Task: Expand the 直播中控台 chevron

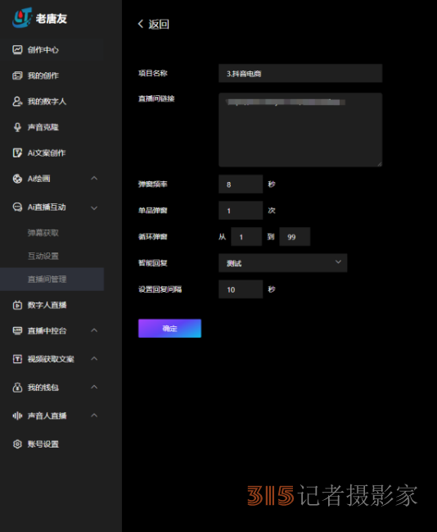Action: pos(94,330)
